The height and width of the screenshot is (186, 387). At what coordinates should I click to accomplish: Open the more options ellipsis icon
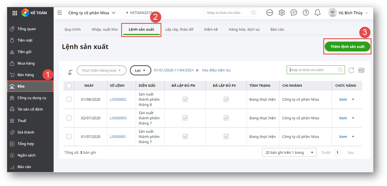(x=270, y=13)
